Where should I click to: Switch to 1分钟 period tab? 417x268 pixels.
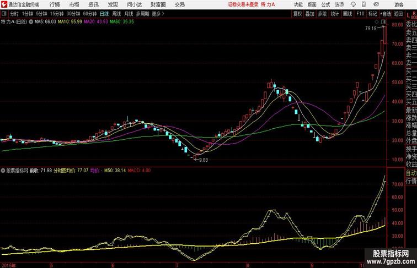tap(28, 14)
